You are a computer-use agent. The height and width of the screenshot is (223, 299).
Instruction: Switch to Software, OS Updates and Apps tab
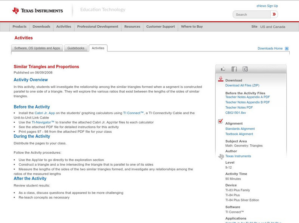click(37, 48)
